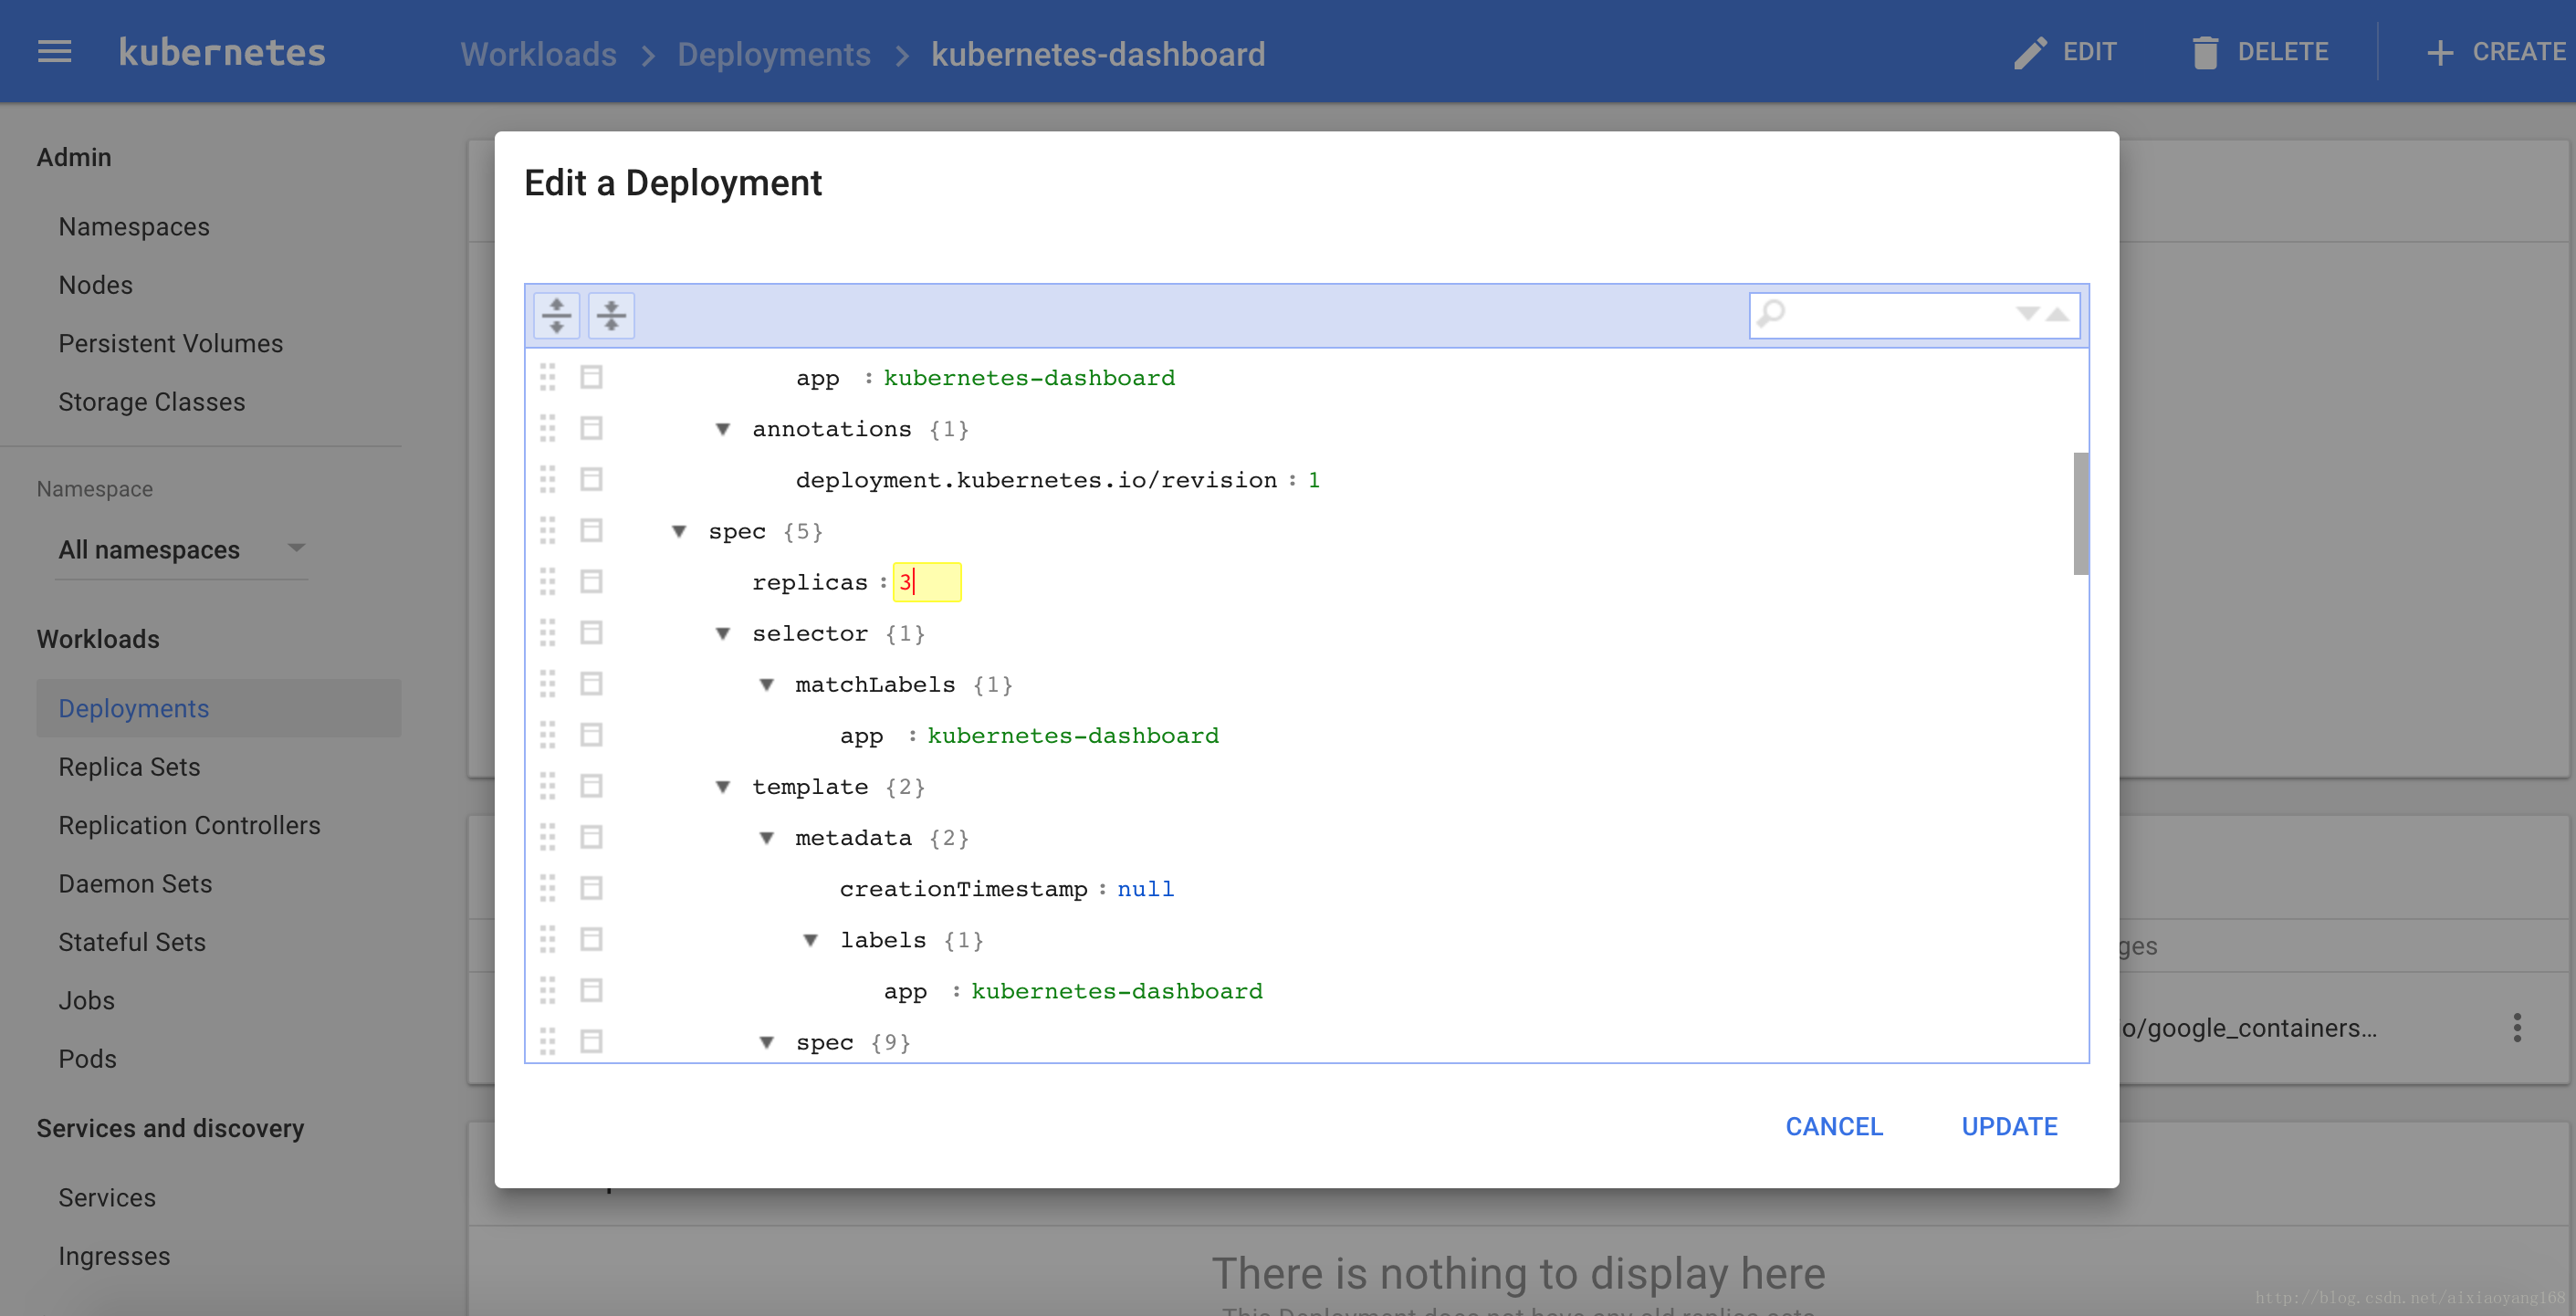Open Ingresses in sidebar
The image size is (2576, 1316).
[114, 1256]
